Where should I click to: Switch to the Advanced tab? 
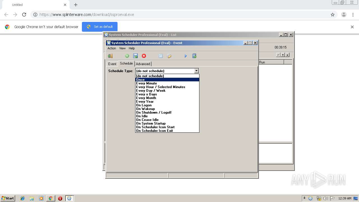pyautogui.click(x=143, y=64)
